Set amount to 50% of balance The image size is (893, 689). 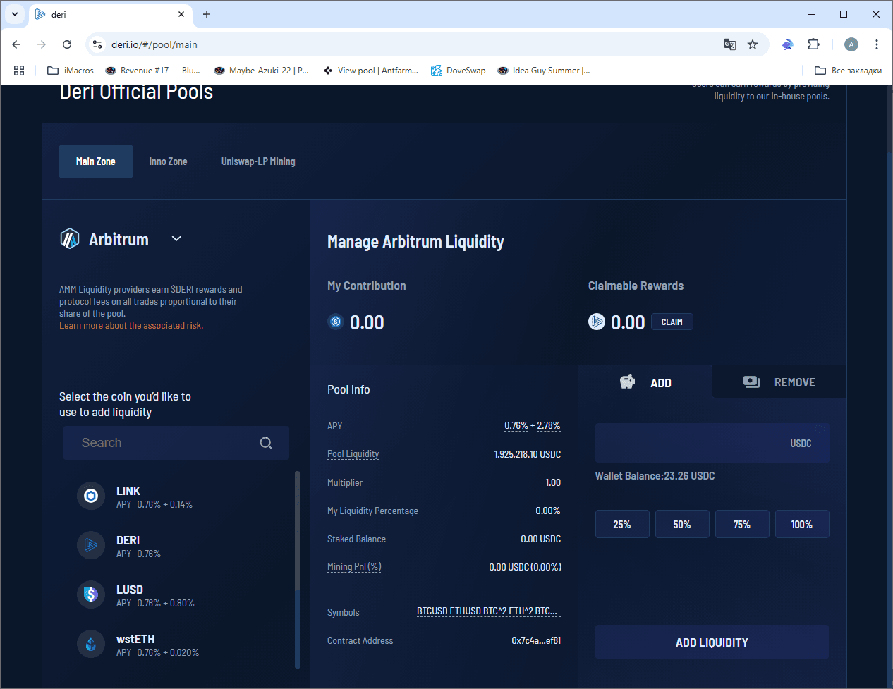[x=682, y=524]
